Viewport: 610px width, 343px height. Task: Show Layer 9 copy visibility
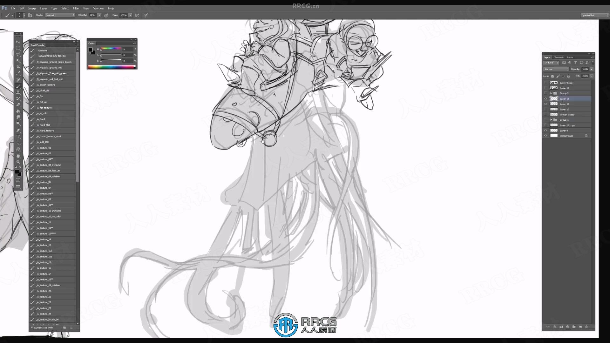tap(546, 83)
